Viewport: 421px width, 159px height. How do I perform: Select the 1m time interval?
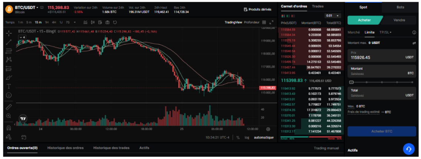(x=20, y=22)
